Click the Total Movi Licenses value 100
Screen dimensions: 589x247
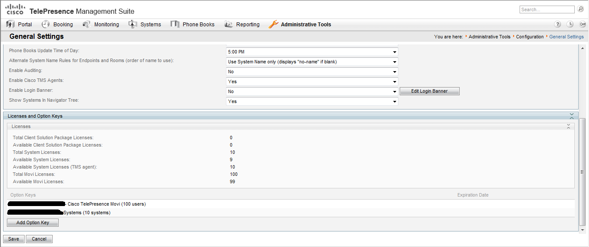(234, 174)
